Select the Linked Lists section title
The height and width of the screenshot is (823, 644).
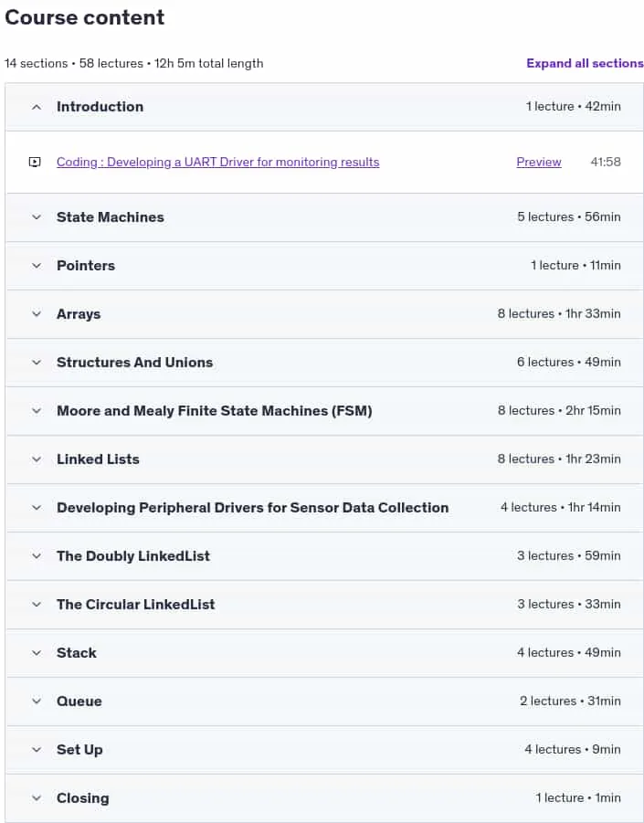point(98,459)
